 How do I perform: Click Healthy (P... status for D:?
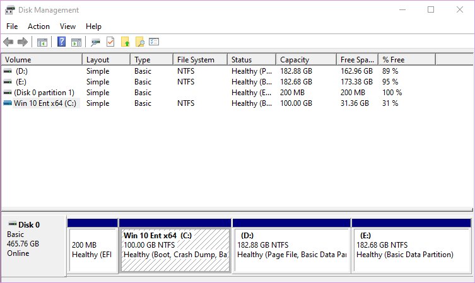point(252,71)
